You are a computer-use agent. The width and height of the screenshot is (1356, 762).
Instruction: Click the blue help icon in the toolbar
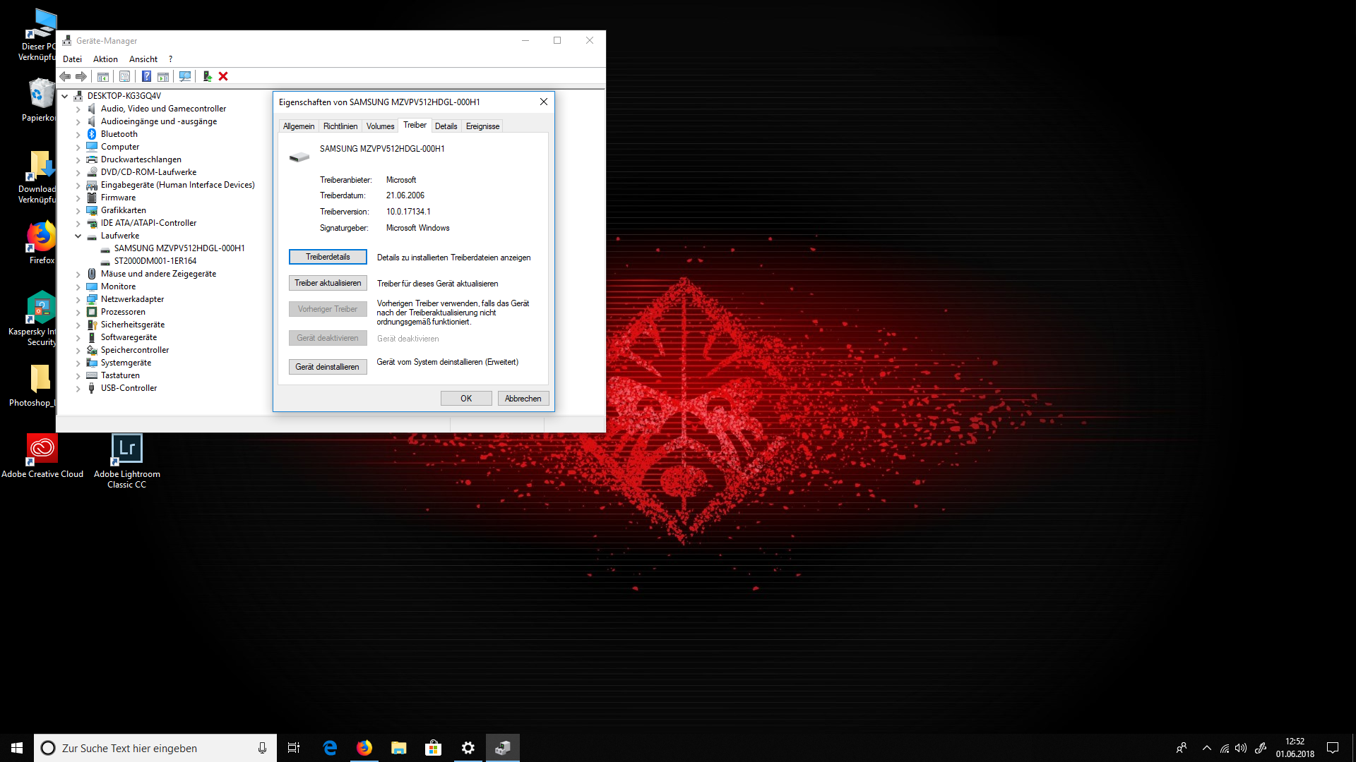(146, 76)
